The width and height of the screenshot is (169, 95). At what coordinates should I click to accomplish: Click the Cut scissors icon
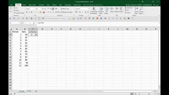(14, 8)
